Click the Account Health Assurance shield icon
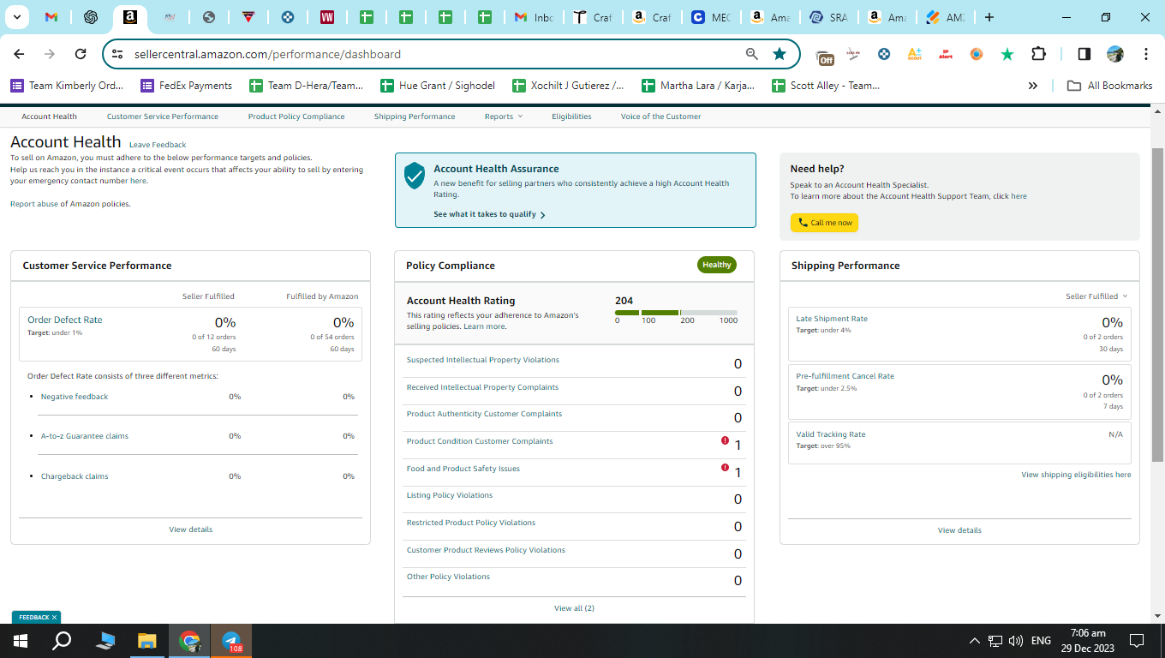This screenshot has width=1165, height=658. 415,176
